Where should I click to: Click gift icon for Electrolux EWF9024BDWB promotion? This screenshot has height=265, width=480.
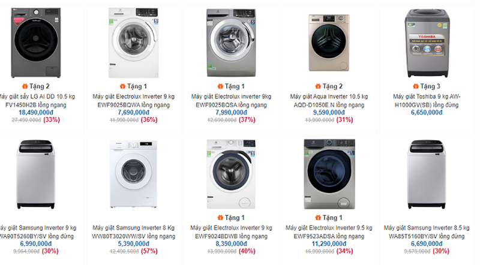(x=221, y=218)
